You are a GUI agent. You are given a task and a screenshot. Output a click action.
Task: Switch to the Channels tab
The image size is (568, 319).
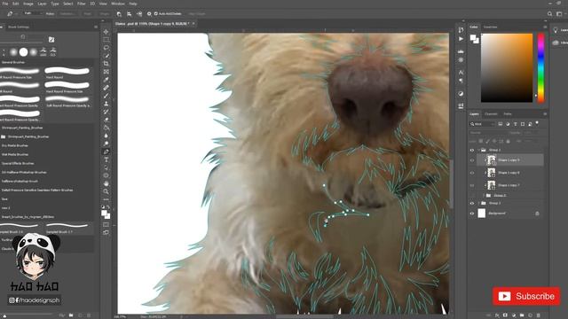click(491, 114)
